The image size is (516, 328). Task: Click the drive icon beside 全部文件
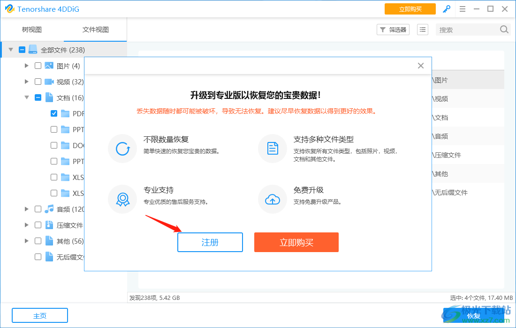click(33, 50)
